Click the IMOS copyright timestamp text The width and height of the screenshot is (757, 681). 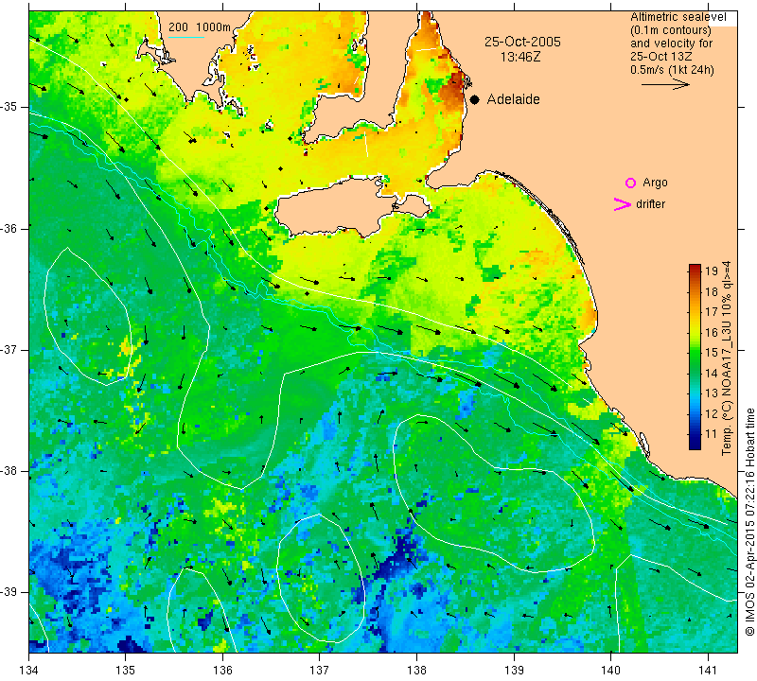pyautogui.click(x=749, y=522)
